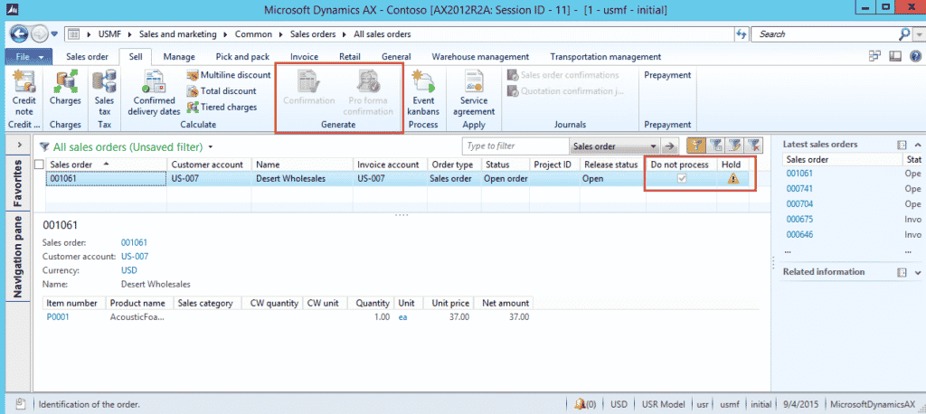Click the Type to filter field

click(x=515, y=146)
